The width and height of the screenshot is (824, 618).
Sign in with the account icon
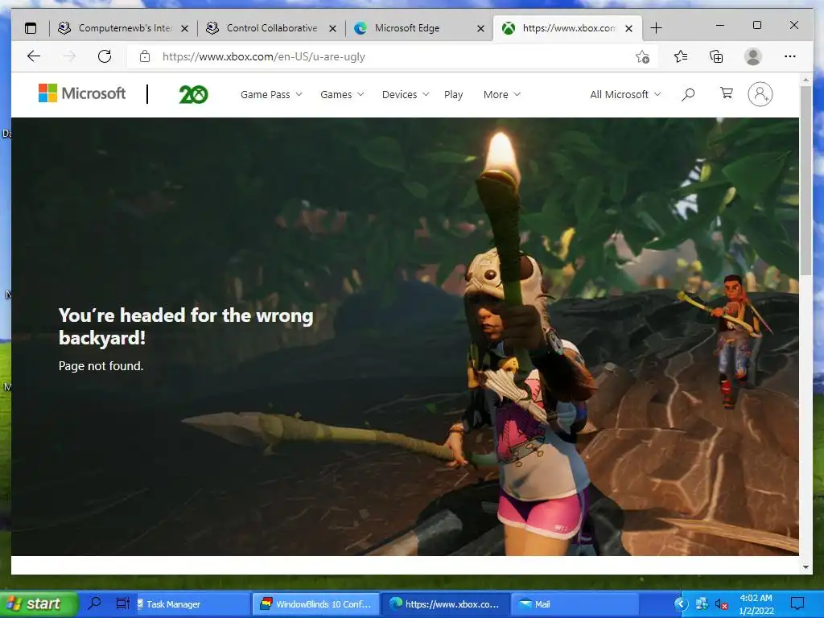click(x=760, y=94)
